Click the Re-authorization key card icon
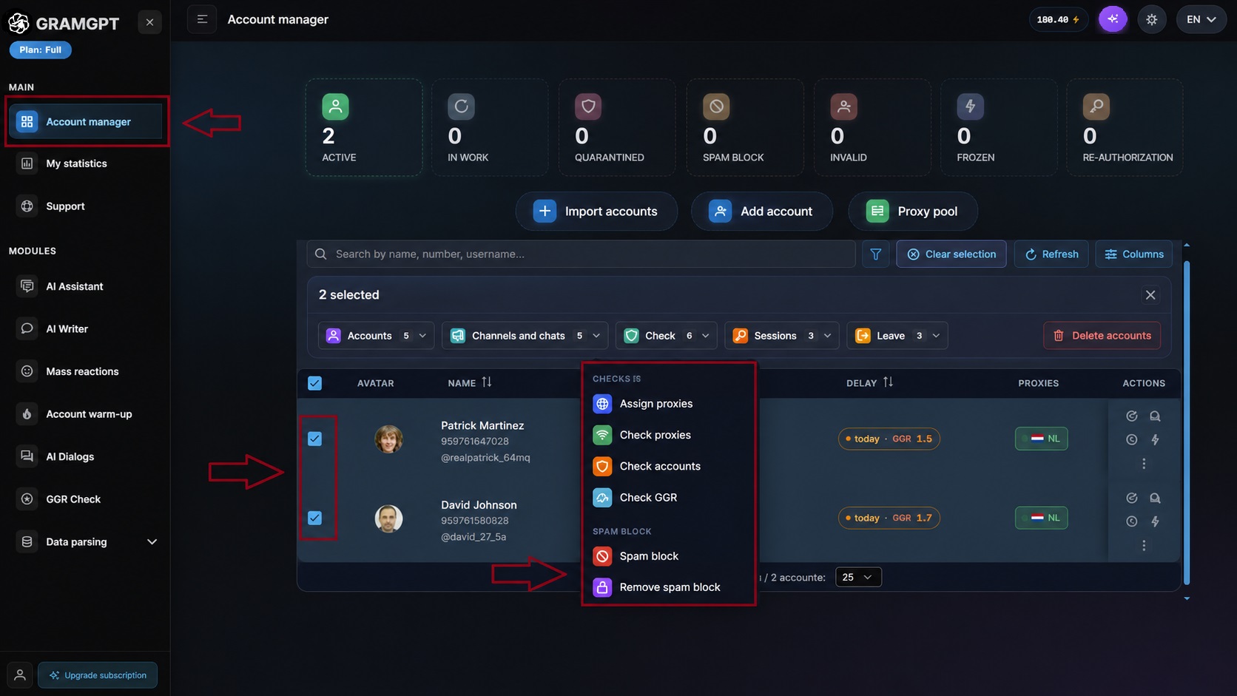The image size is (1237, 696). pos(1096,107)
